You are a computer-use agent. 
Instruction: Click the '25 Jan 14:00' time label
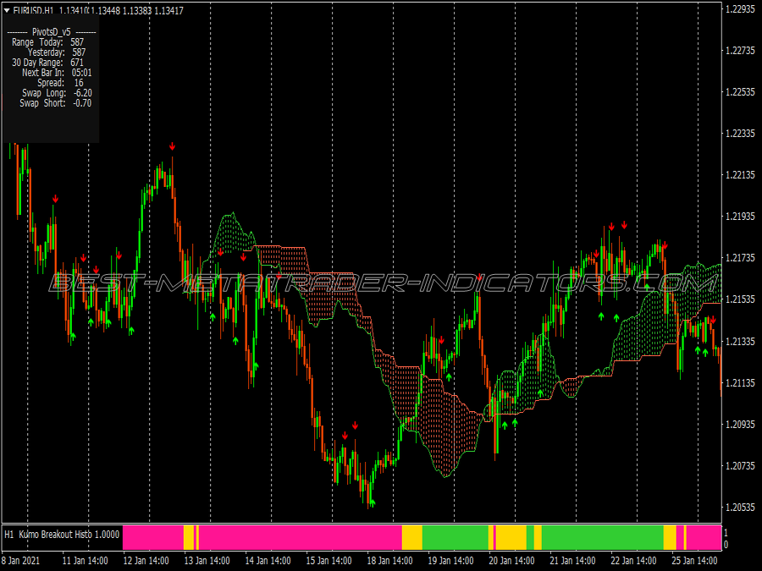(x=694, y=561)
